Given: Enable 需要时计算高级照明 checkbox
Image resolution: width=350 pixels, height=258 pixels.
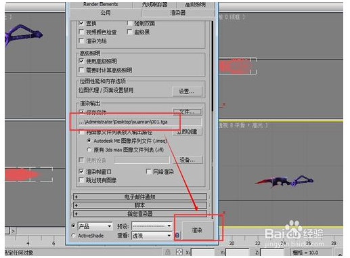Looking at the screenshot, I should (81, 70).
